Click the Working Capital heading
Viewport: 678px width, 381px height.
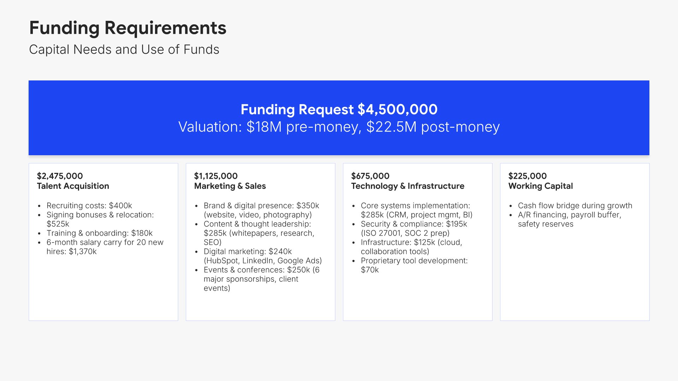pos(540,186)
